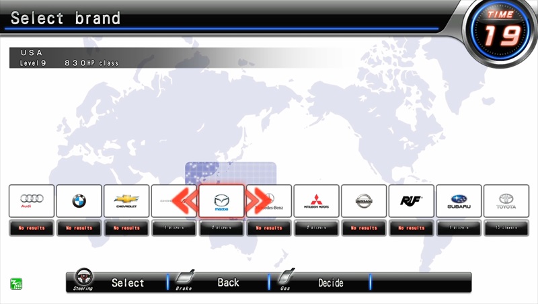Click the "No results" label under Mercedes-Benz

269,228
